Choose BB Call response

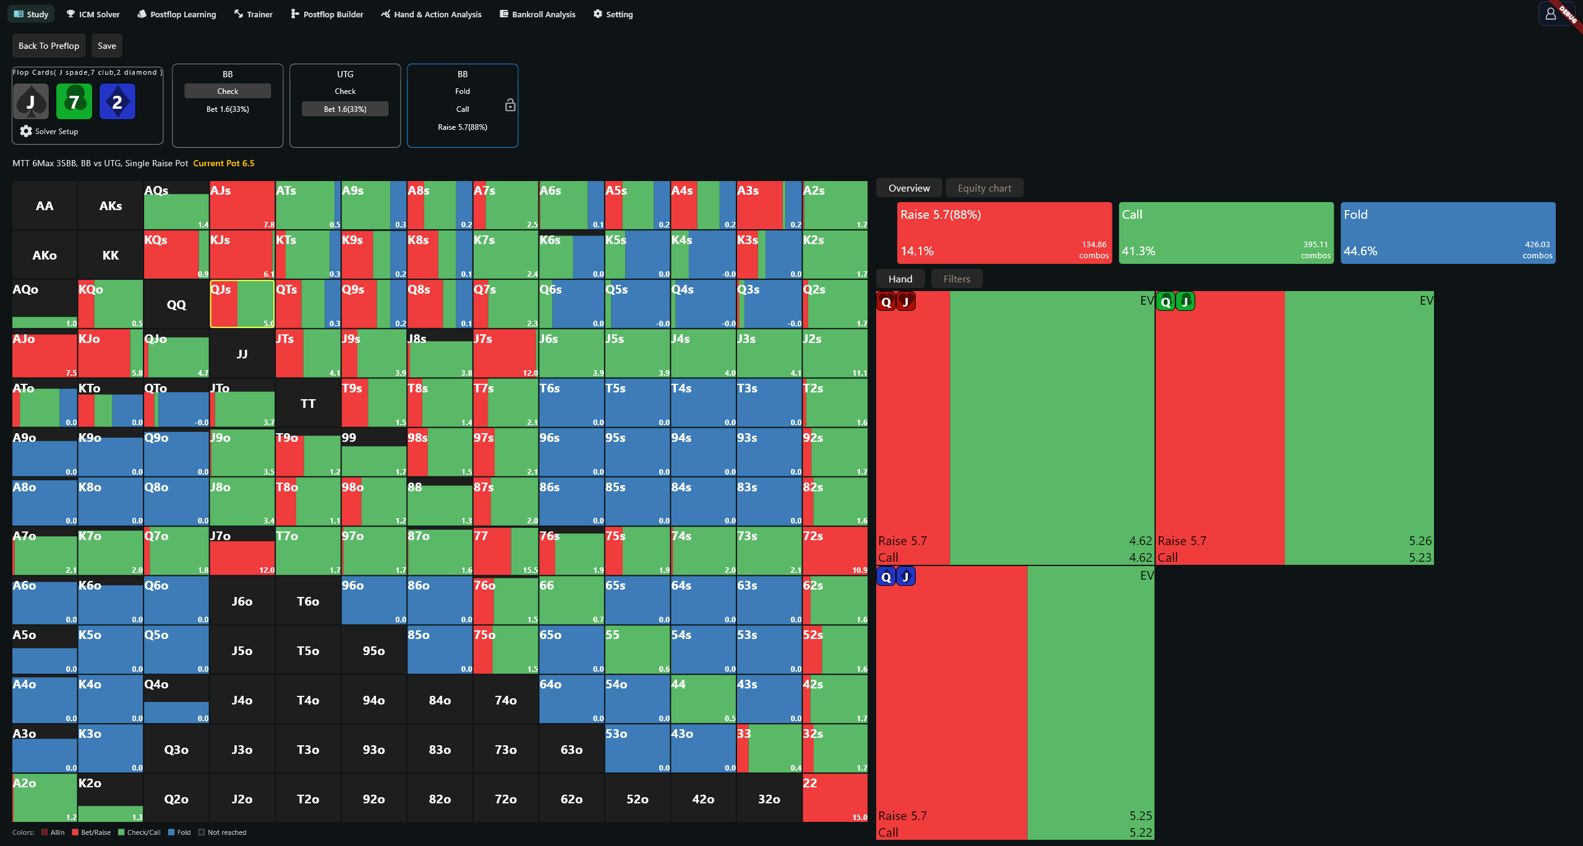click(x=463, y=109)
